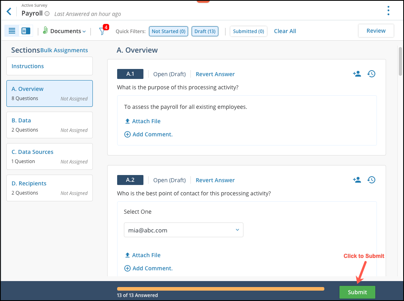The height and width of the screenshot is (301, 404).
Task: Click the info icon next to Payroll
Action: tap(47, 14)
